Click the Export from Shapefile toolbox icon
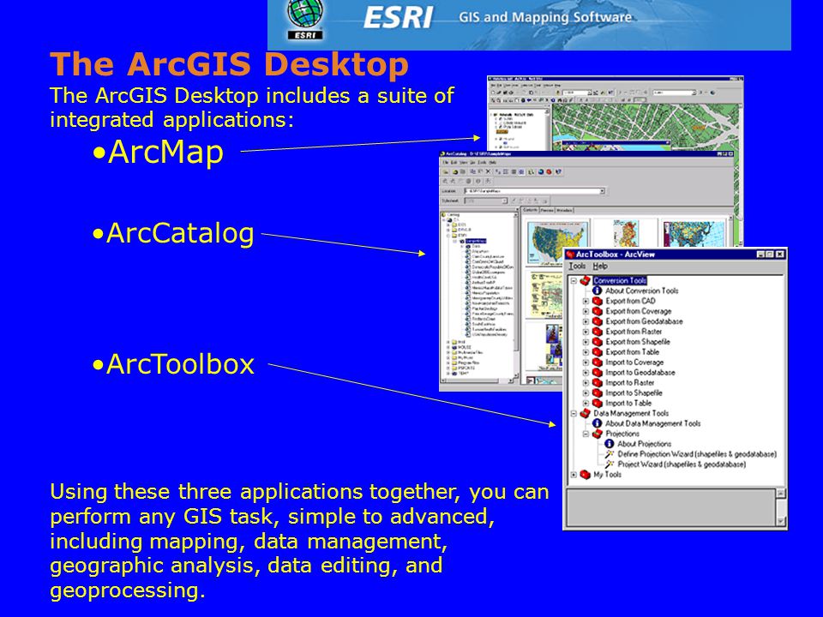 [598, 342]
